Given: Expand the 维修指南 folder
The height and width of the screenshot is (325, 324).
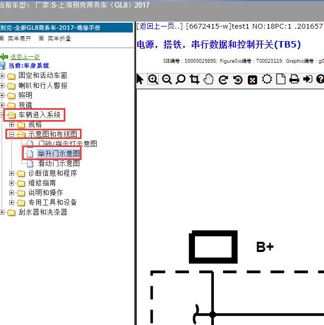Looking at the screenshot, I should tap(11, 183).
